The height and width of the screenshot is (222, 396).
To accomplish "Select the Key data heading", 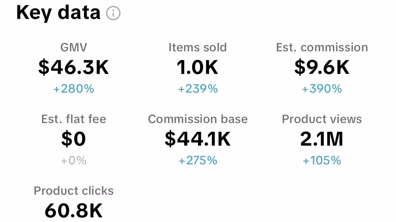I will pos(58,13).
